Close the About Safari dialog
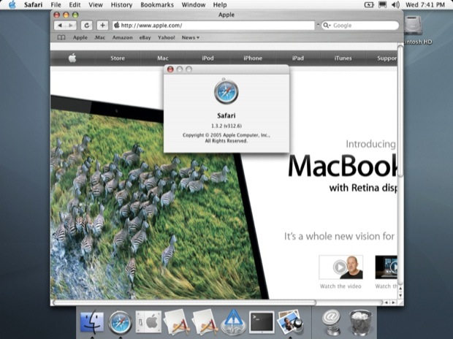This screenshot has height=339, width=453. (170, 69)
